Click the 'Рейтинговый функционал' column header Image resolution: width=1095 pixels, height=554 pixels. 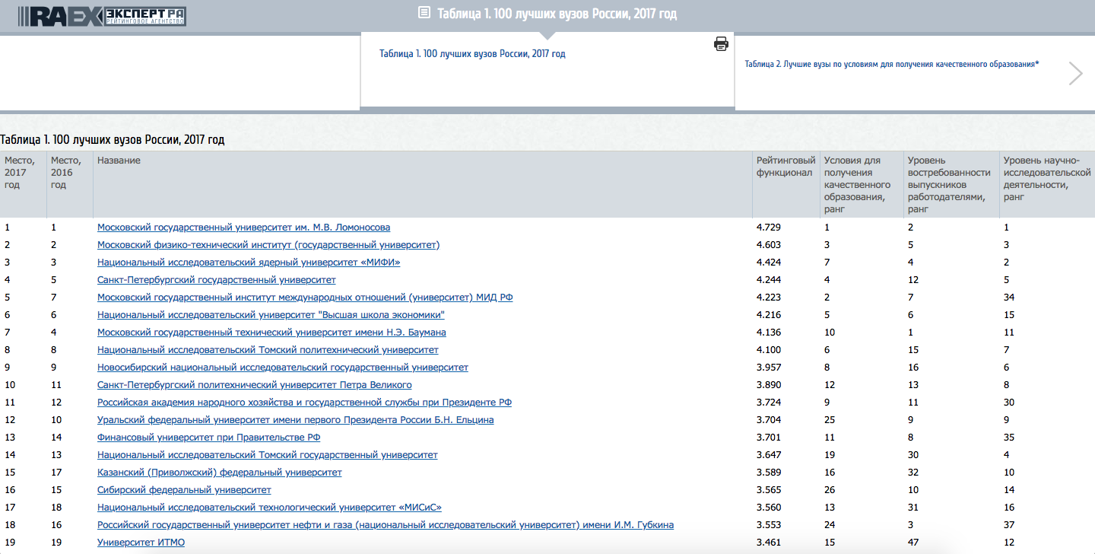(x=786, y=167)
